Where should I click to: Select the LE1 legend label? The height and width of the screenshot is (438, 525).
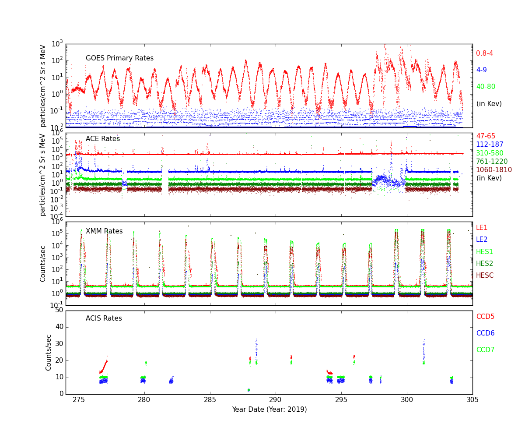pyautogui.click(x=482, y=228)
